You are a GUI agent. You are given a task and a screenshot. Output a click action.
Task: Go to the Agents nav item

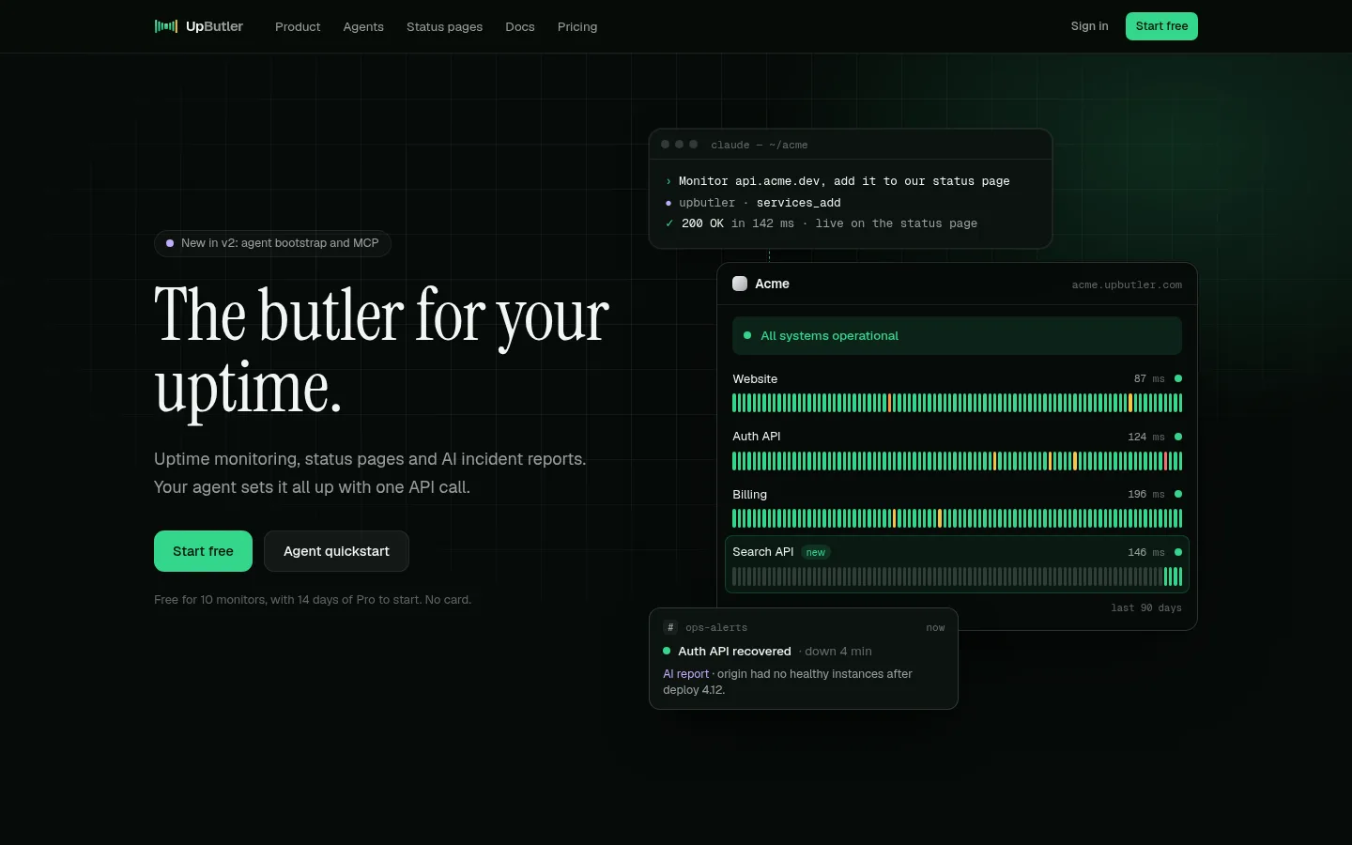[x=363, y=26]
